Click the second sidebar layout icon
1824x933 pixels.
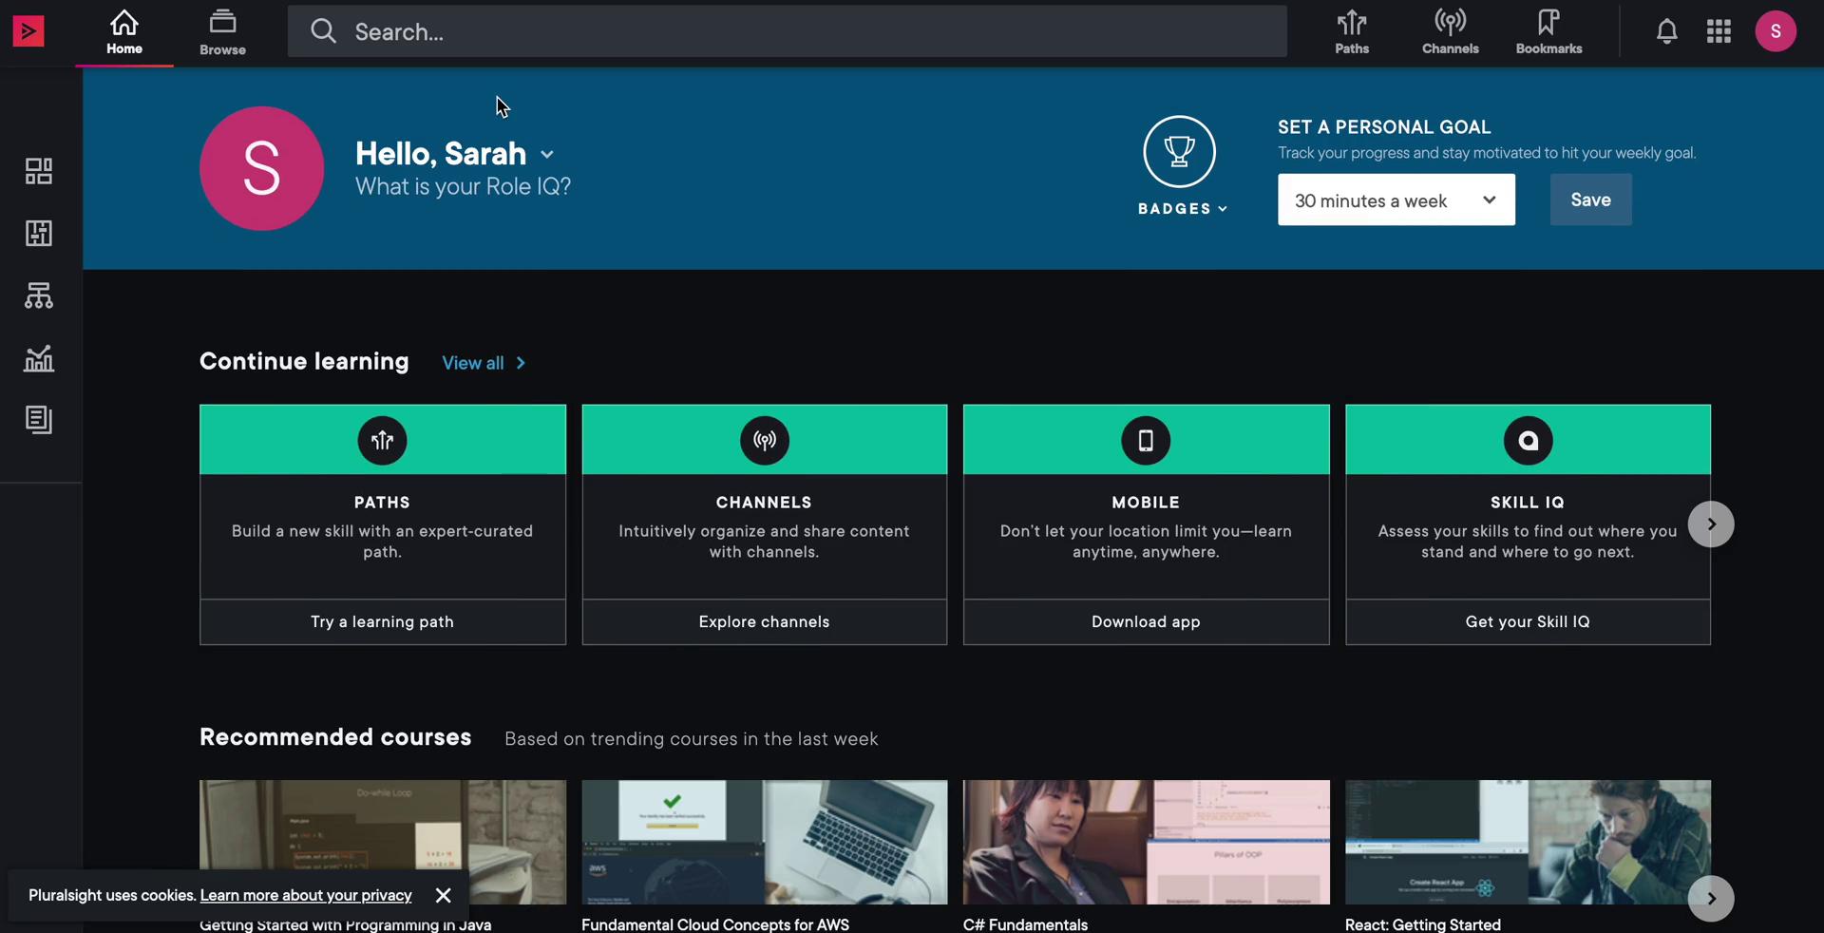(x=39, y=233)
